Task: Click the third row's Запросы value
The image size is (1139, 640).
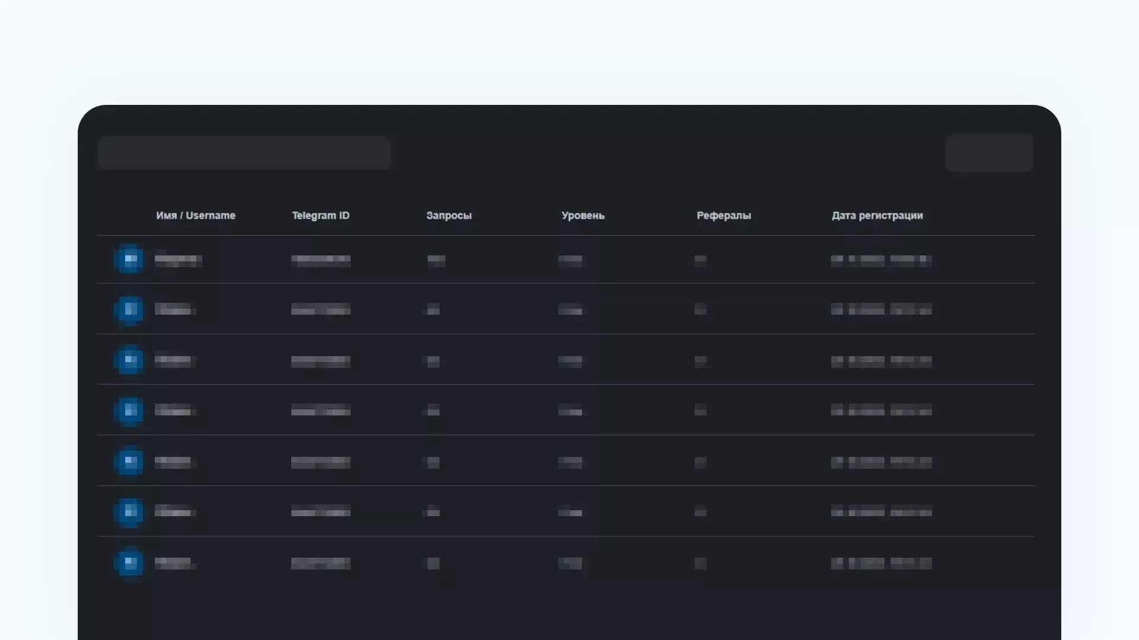Action: [433, 360]
